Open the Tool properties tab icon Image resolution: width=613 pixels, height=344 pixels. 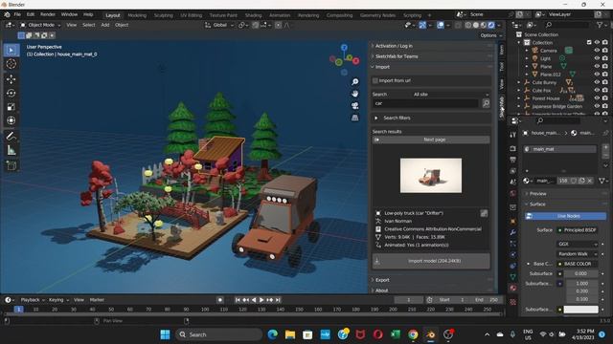tap(512, 134)
